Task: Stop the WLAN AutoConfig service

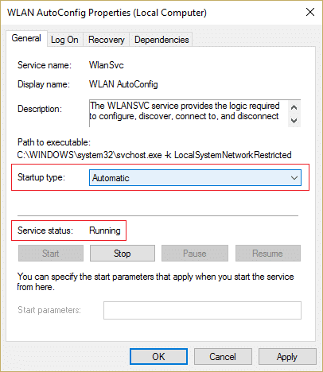Action: pyautogui.click(x=123, y=254)
